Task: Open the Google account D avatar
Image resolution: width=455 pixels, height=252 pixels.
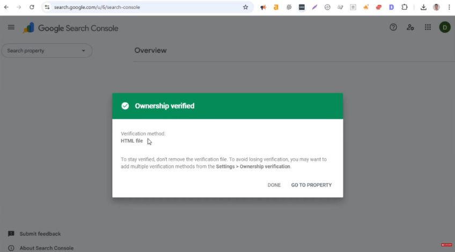Action: (x=445, y=27)
